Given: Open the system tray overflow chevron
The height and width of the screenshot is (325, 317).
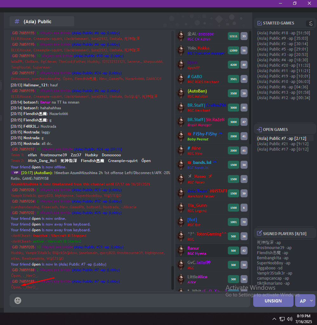Looking at the screenshot, I should coord(274,319).
